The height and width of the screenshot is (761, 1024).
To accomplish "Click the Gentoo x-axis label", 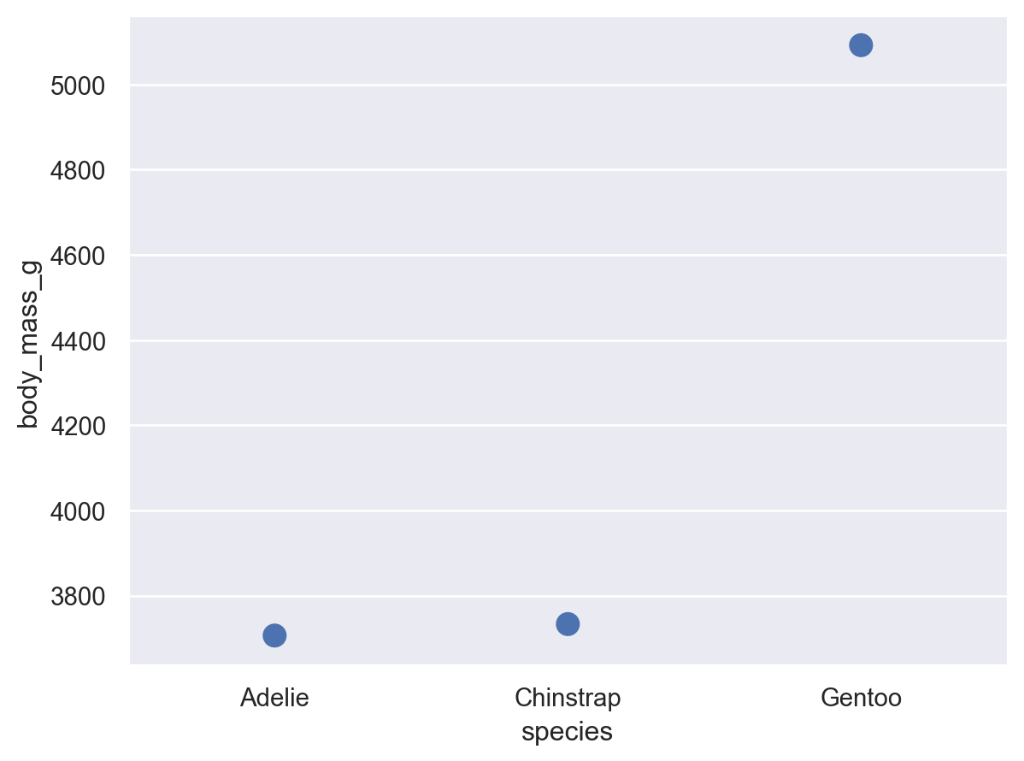I will point(861,698).
